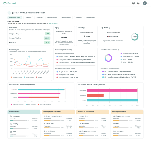Click icon beside Channels with most engagement

point(79,84)
